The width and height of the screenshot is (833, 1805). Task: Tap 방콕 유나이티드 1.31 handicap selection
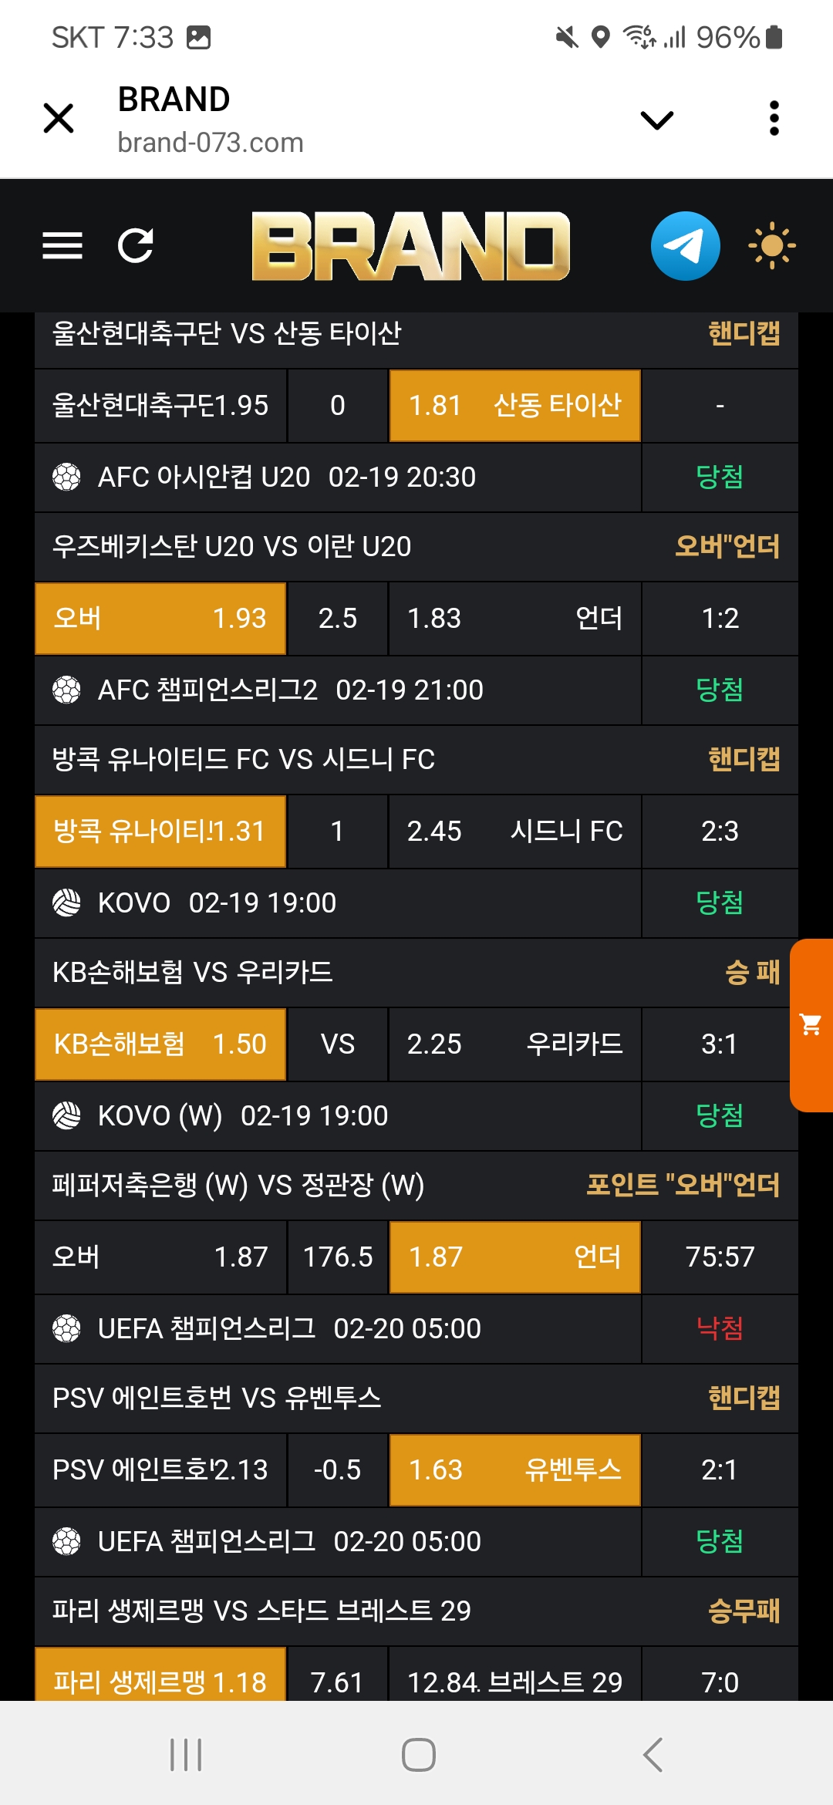click(x=160, y=832)
